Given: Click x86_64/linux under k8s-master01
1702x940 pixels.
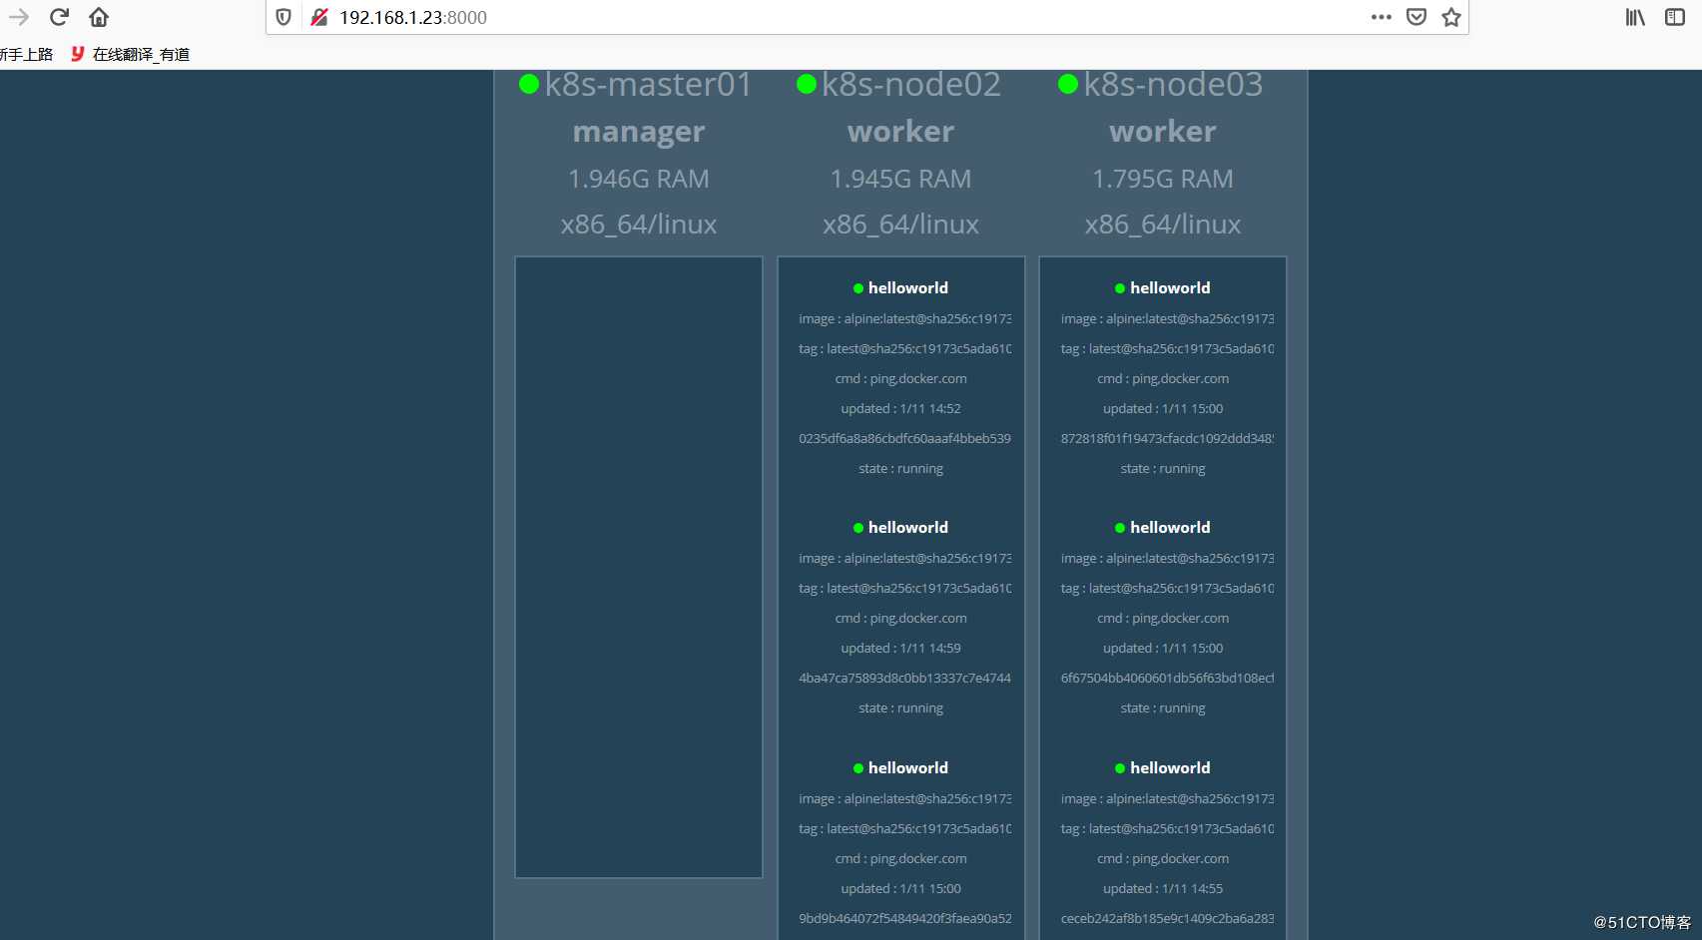Looking at the screenshot, I should coord(639,225).
